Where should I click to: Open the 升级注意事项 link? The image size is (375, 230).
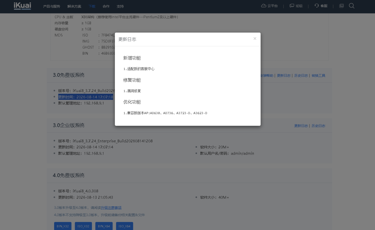pyautogui.click(x=111, y=208)
